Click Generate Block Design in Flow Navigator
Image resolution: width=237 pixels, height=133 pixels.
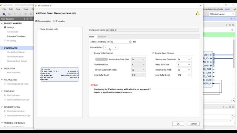click(x=17, y=61)
